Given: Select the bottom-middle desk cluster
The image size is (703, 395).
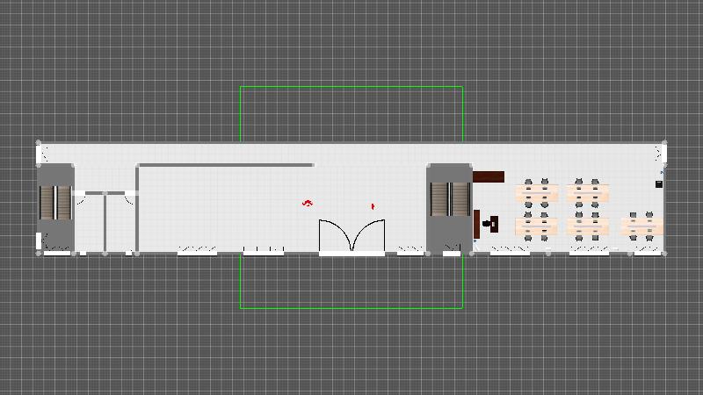Looking at the screenshot, I should tap(588, 226).
